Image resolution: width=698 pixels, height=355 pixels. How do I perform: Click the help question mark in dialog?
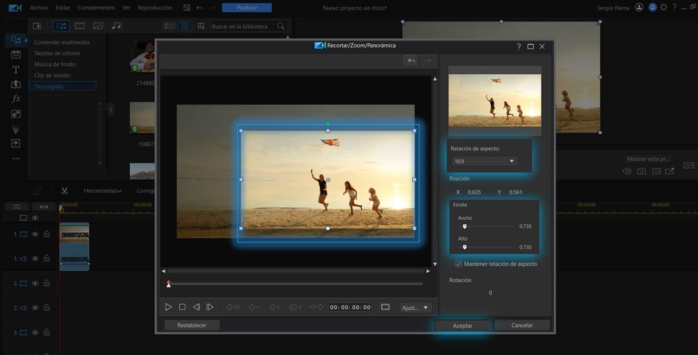tap(519, 47)
